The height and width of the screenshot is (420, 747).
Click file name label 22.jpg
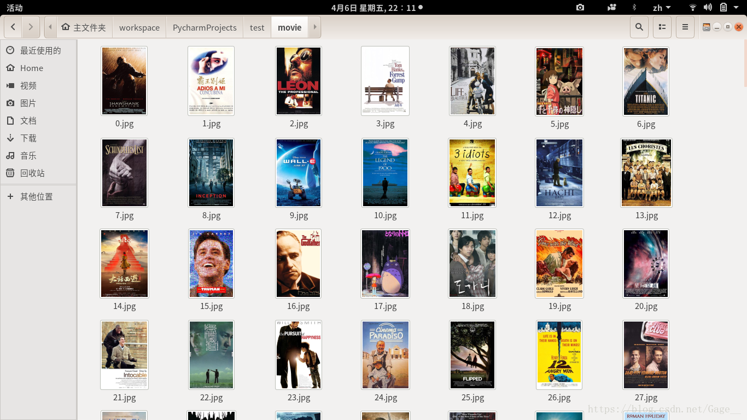(211, 398)
